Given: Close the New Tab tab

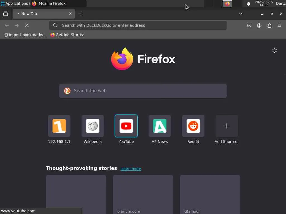Looking at the screenshot, I should (x=70, y=14).
